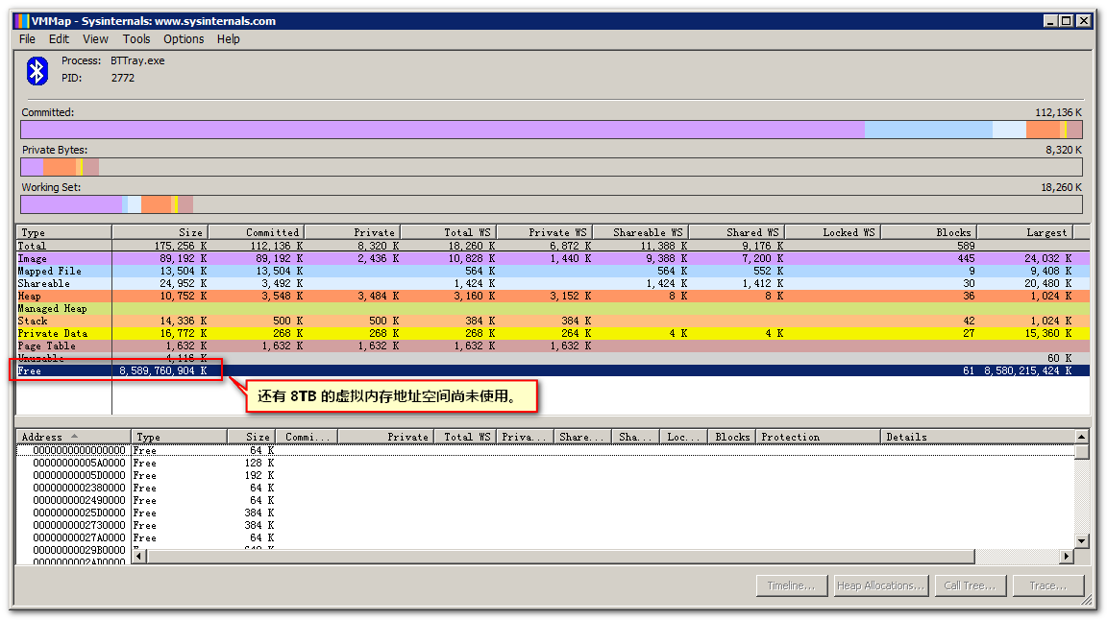Select the Free row in summary
1107x620 pixels.
(x=553, y=371)
